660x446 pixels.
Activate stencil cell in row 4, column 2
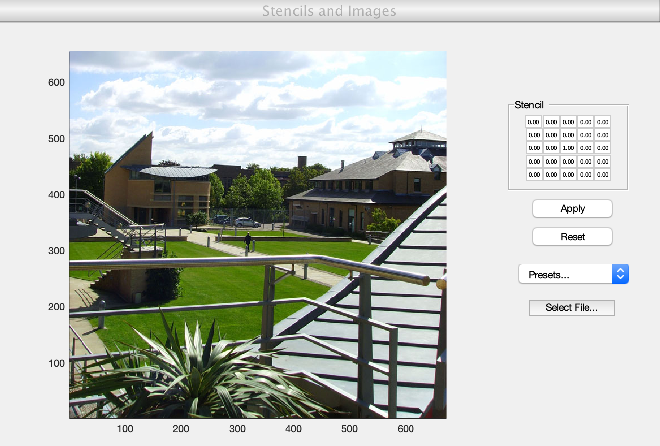point(551,161)
